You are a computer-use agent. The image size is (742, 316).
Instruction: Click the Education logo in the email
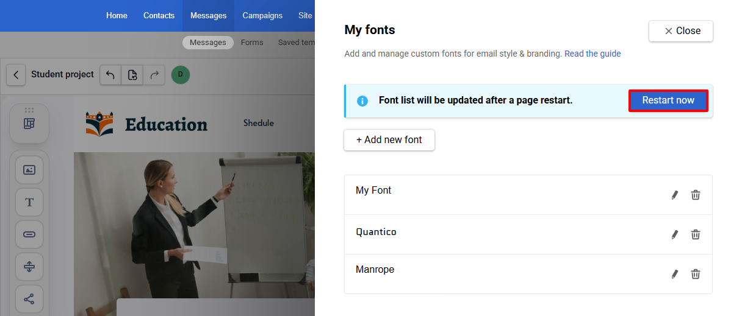146,124
